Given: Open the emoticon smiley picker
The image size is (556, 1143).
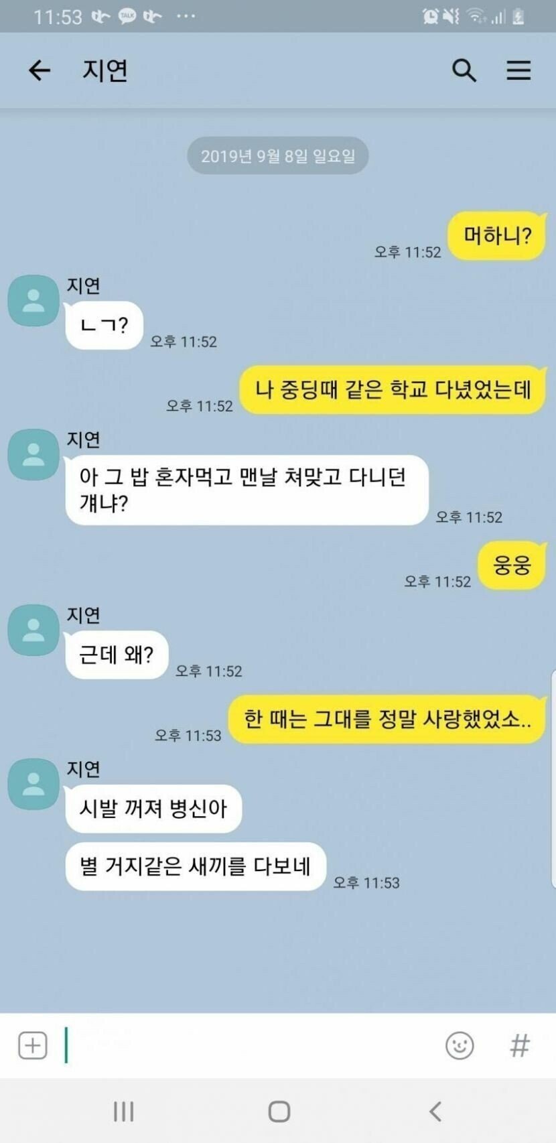Looking at the screenshot, I should (460, 1045).
